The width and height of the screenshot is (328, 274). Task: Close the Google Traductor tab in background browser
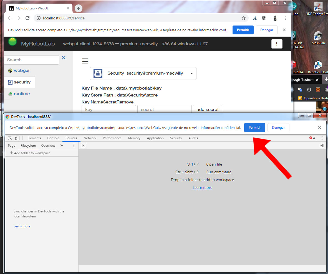pos(317,80)
